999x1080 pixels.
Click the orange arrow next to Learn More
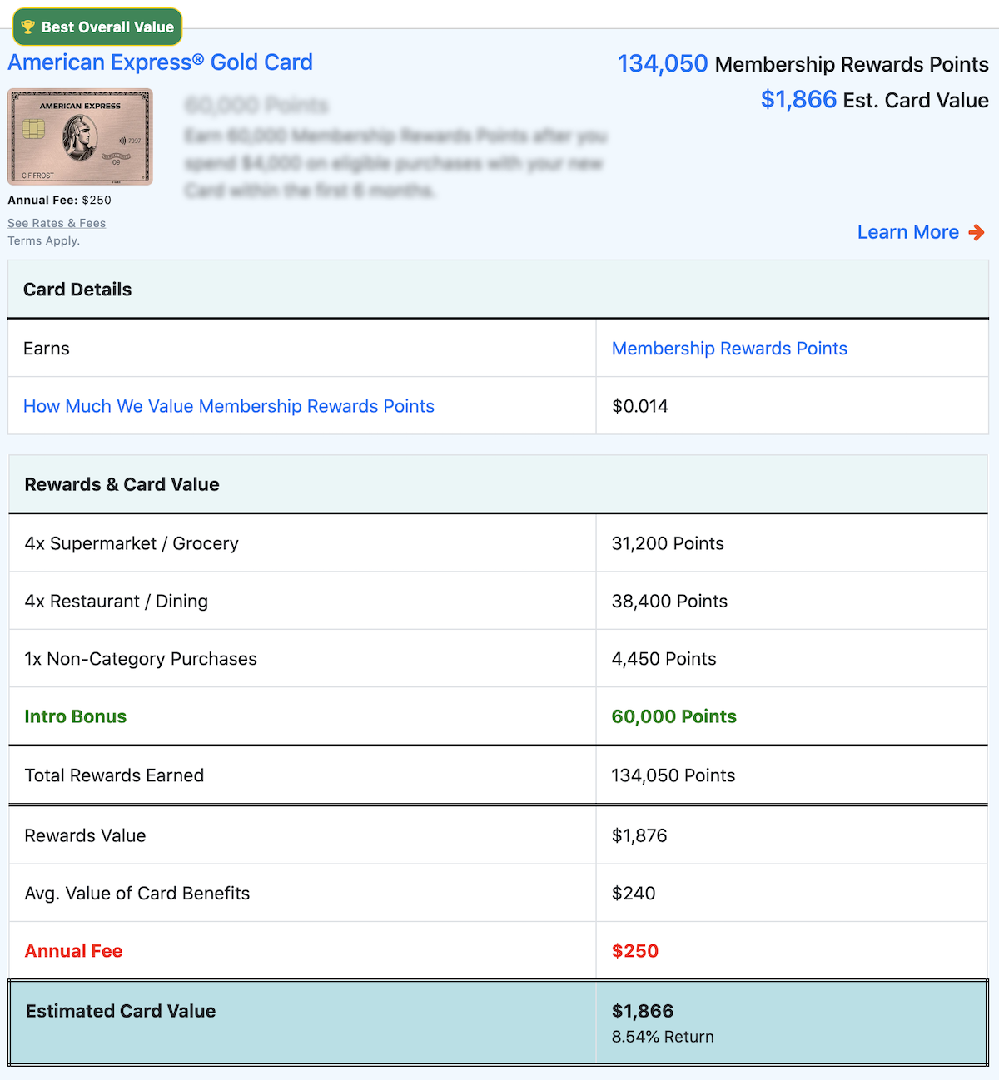click(x=977, y=233)
